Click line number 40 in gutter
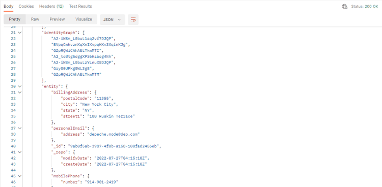 (x=13, y=146)
